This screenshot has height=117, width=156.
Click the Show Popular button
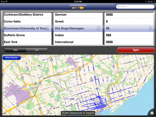(x=12, y=57)
